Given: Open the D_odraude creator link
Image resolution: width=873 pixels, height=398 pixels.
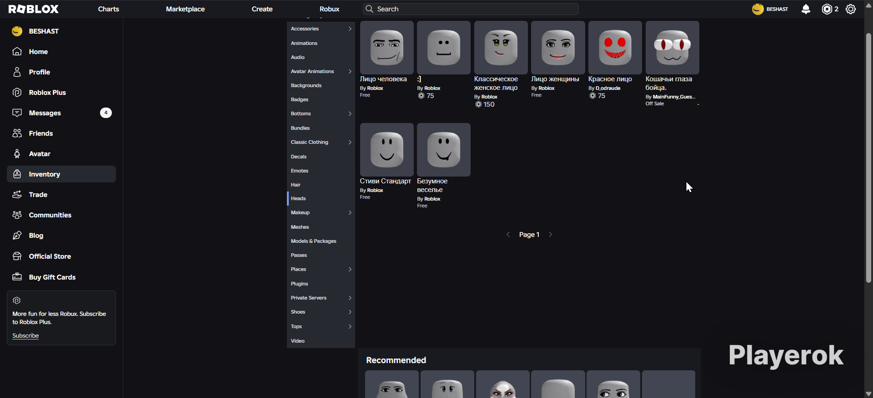Looking at the screenshot, I should tap(608, 88).
